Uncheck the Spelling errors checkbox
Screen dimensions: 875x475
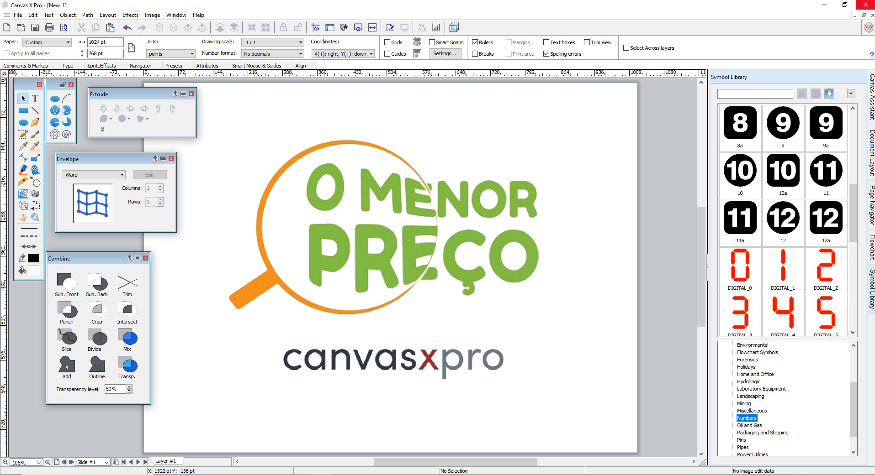[x=546, y=54]
